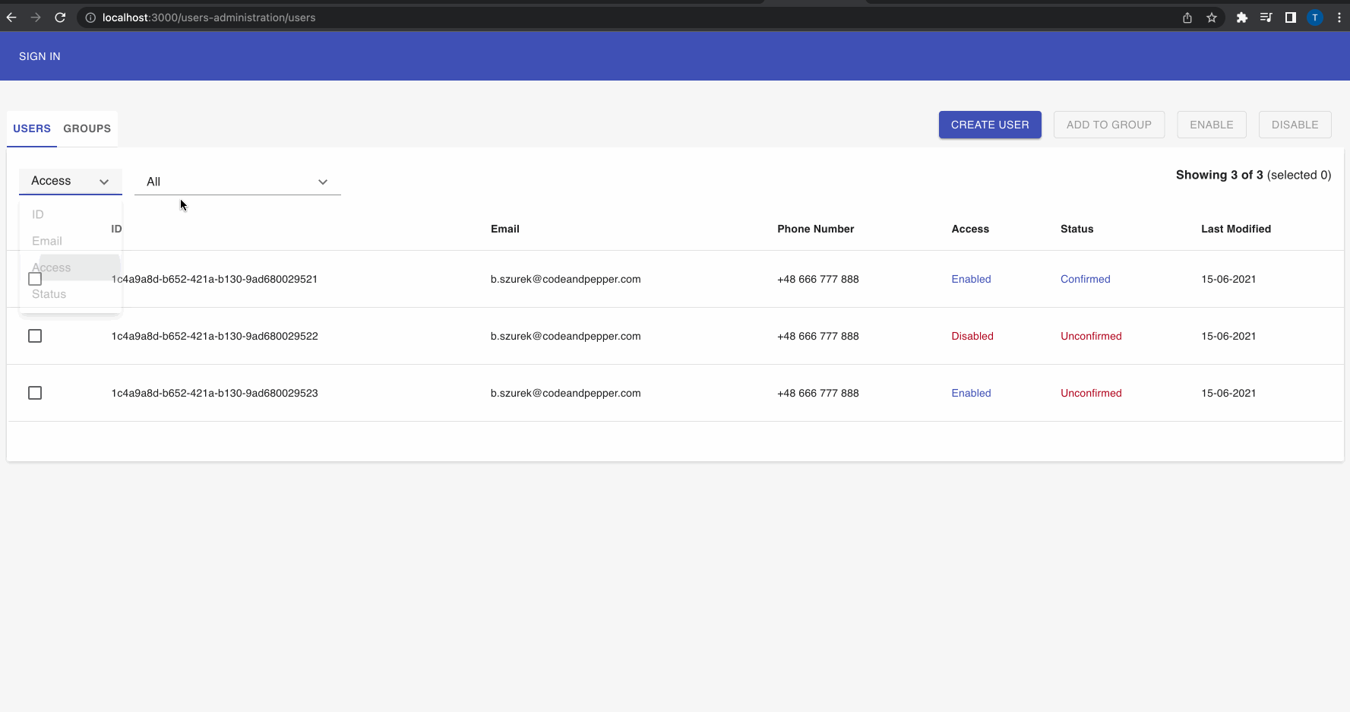Tick checkbox for user ID ending 29521
Screen dimensions: 1350x712
click(35, 279)
